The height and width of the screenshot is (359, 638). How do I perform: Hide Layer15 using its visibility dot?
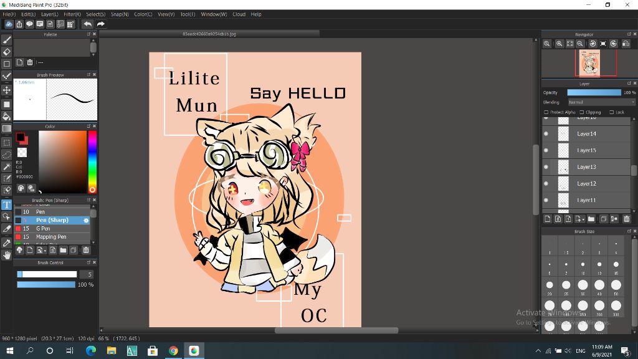(x=546, y=150)
